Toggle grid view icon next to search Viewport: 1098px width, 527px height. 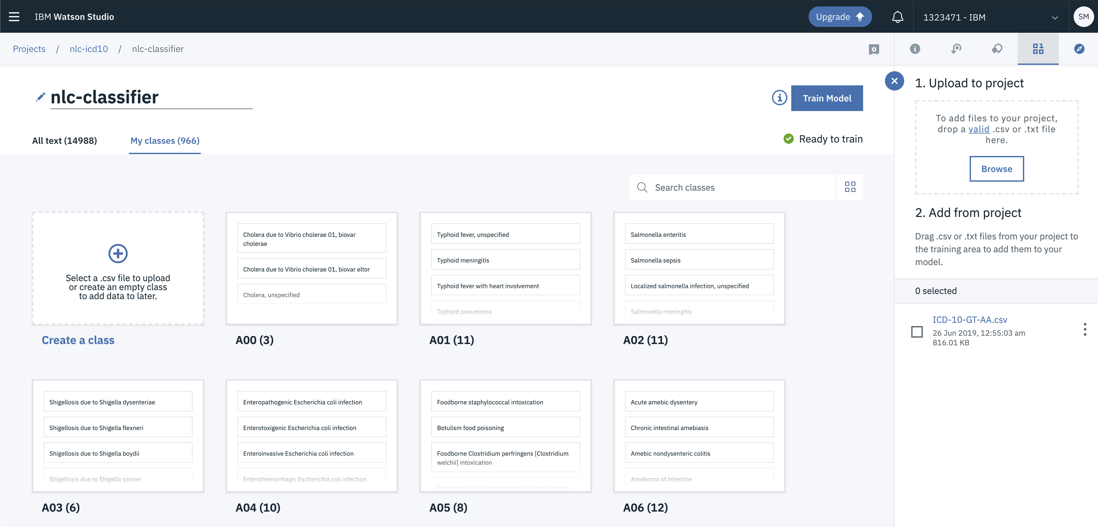pos(850,187)
